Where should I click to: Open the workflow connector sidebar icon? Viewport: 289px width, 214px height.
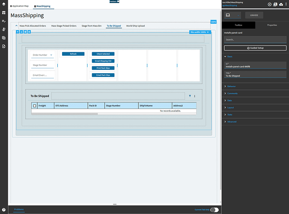point(4,30)
